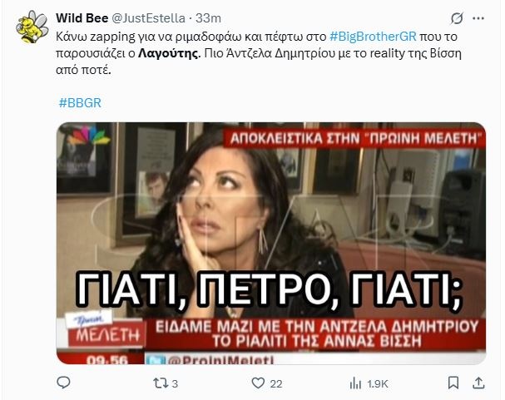The width and height of the screenshot is (505, 400).
Task: Click the Wild Bee display name
Action: pos(82,18)
